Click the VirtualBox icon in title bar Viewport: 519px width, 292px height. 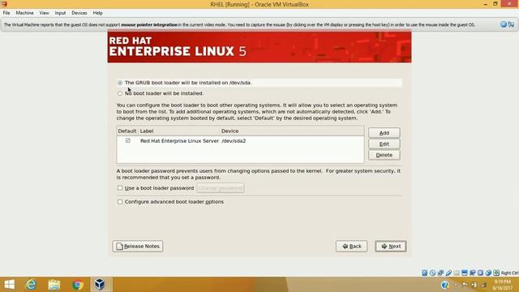point(4,4)
